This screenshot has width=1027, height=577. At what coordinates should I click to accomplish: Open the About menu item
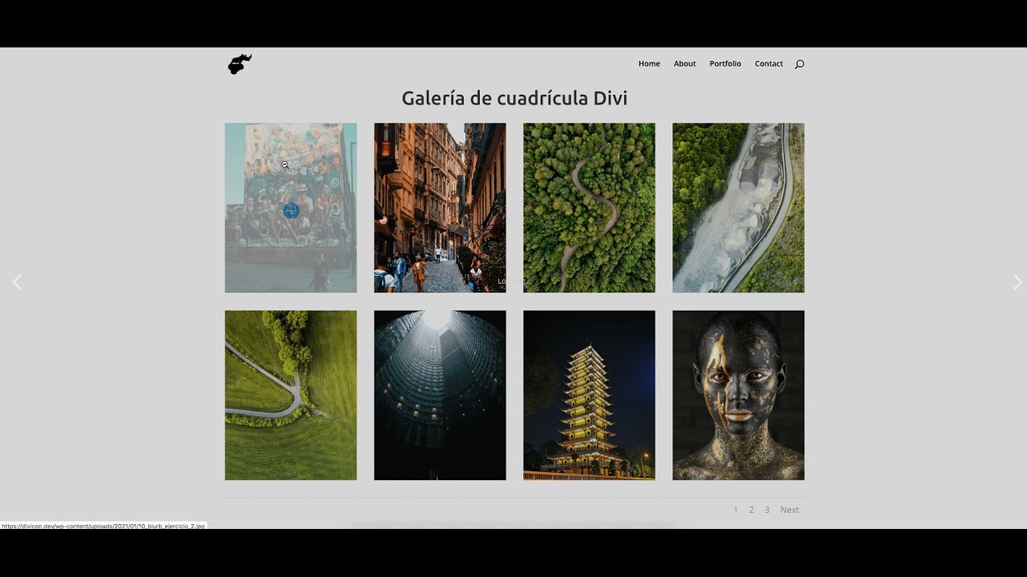pos(684,63)
